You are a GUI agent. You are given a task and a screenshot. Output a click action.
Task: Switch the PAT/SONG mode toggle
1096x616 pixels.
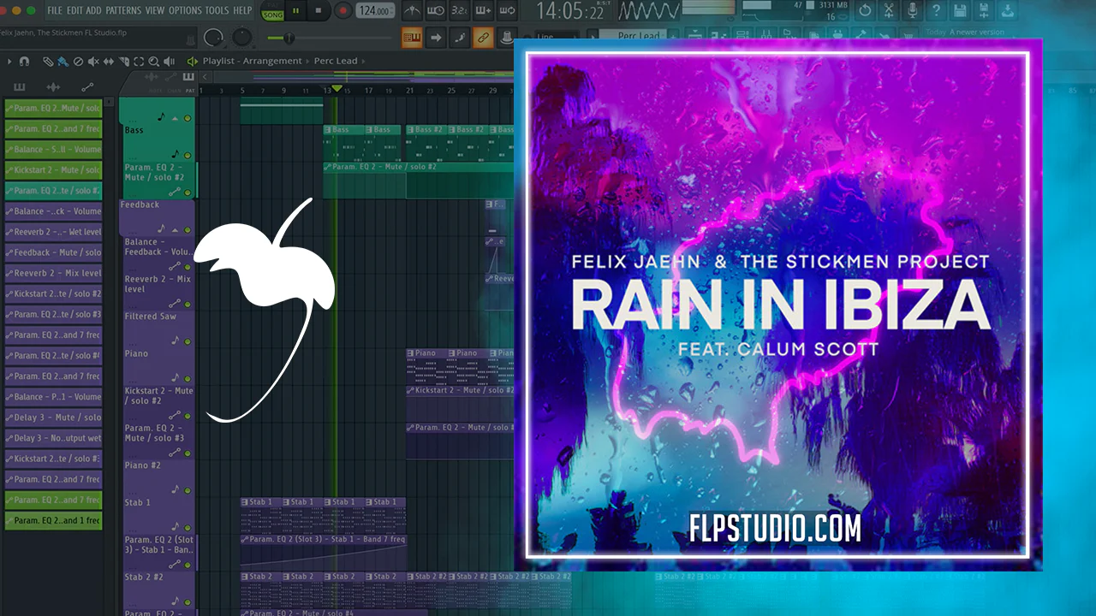[272, 11]
